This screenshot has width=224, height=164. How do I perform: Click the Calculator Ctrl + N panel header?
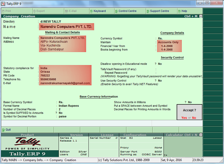[181, 135]
